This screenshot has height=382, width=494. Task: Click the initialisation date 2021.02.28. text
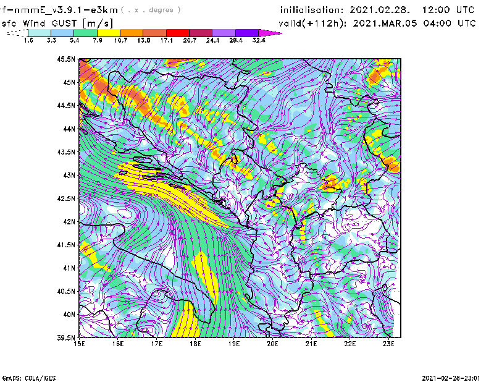click(380, 10)
